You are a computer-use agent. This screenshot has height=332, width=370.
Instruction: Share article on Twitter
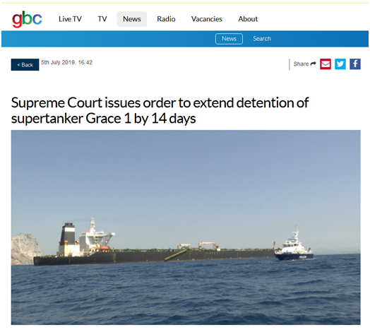point(340,64)
